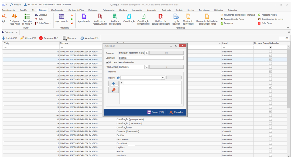Uncheck Bloquear Execução Paralela in the dialog
292x159 pixels.
tap(107, 62)
